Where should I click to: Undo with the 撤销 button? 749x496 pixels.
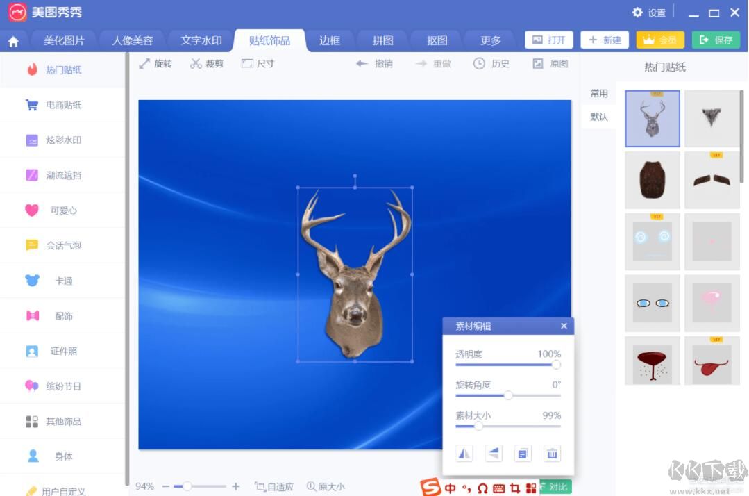pos(375,64)
